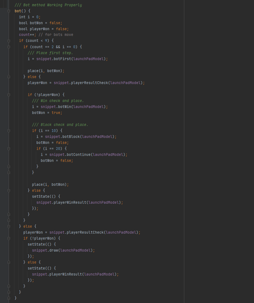Click the 'bool playerWon = false;' declaration

(44, 29)
